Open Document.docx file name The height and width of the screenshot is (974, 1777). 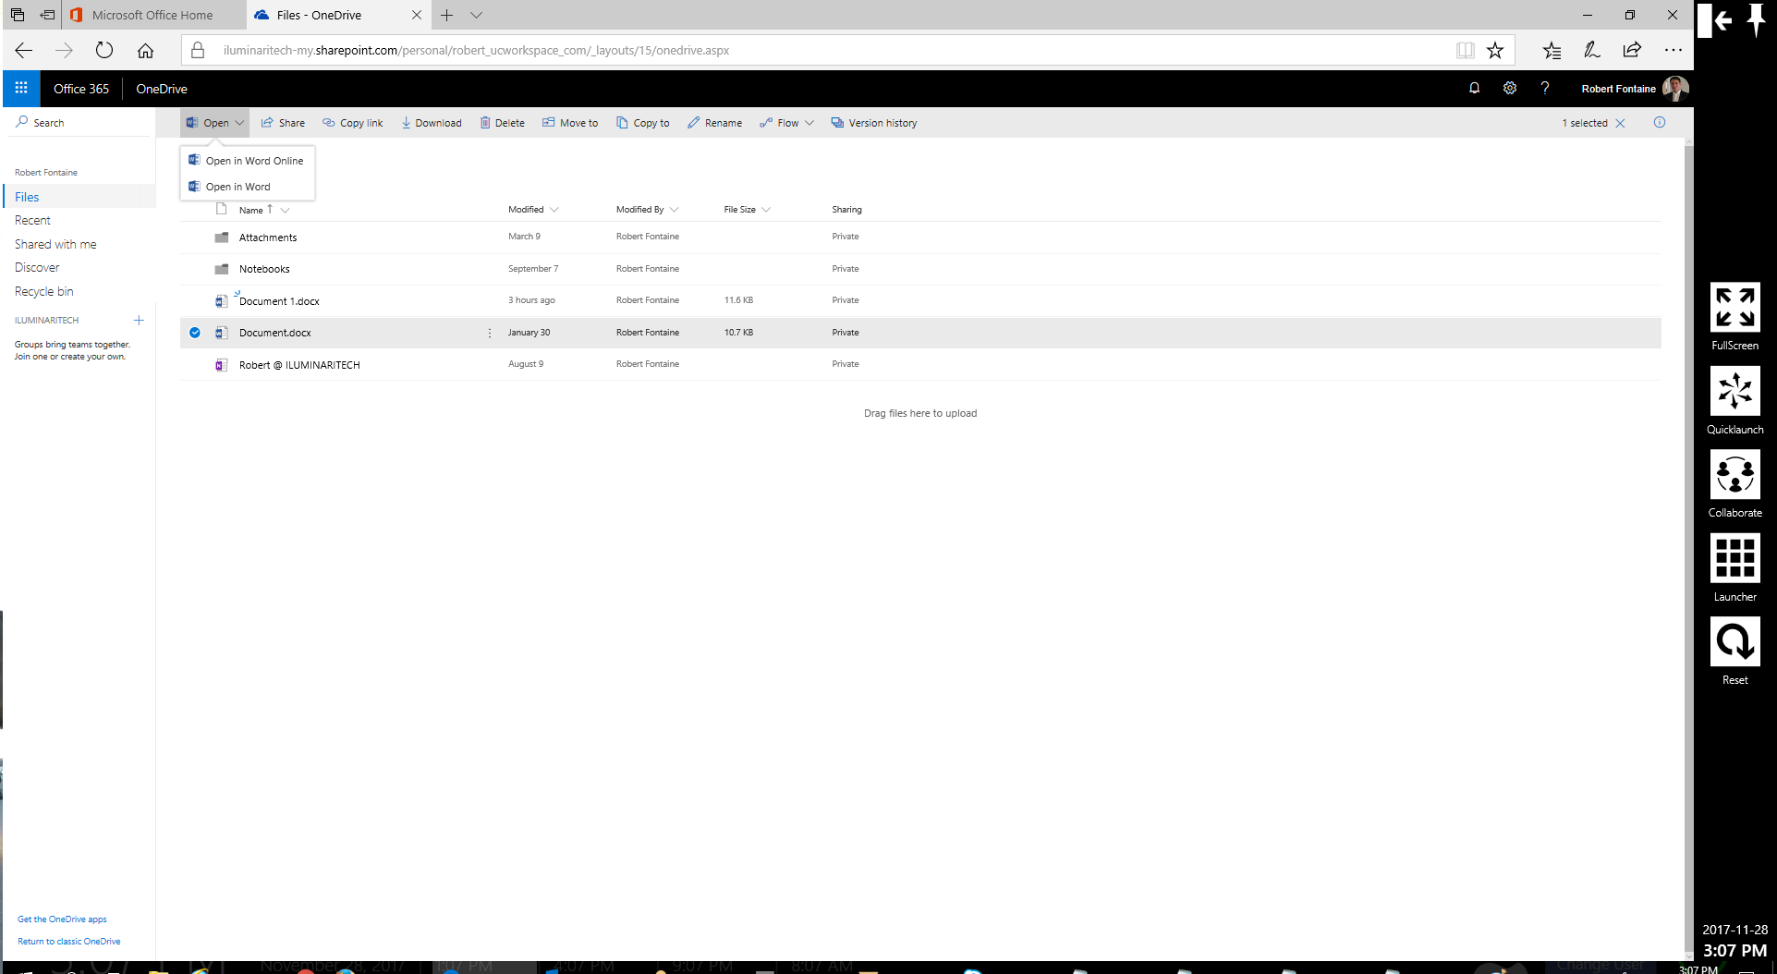click(275, 333)
